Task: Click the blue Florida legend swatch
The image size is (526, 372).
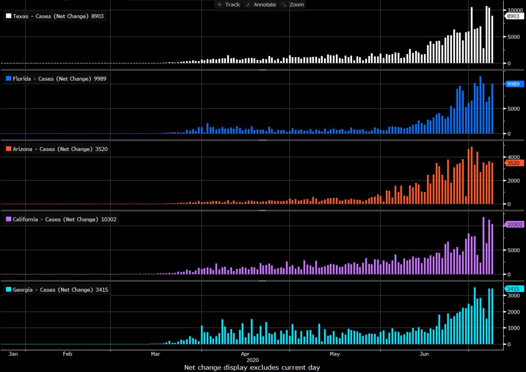Action: pos(8,79)
